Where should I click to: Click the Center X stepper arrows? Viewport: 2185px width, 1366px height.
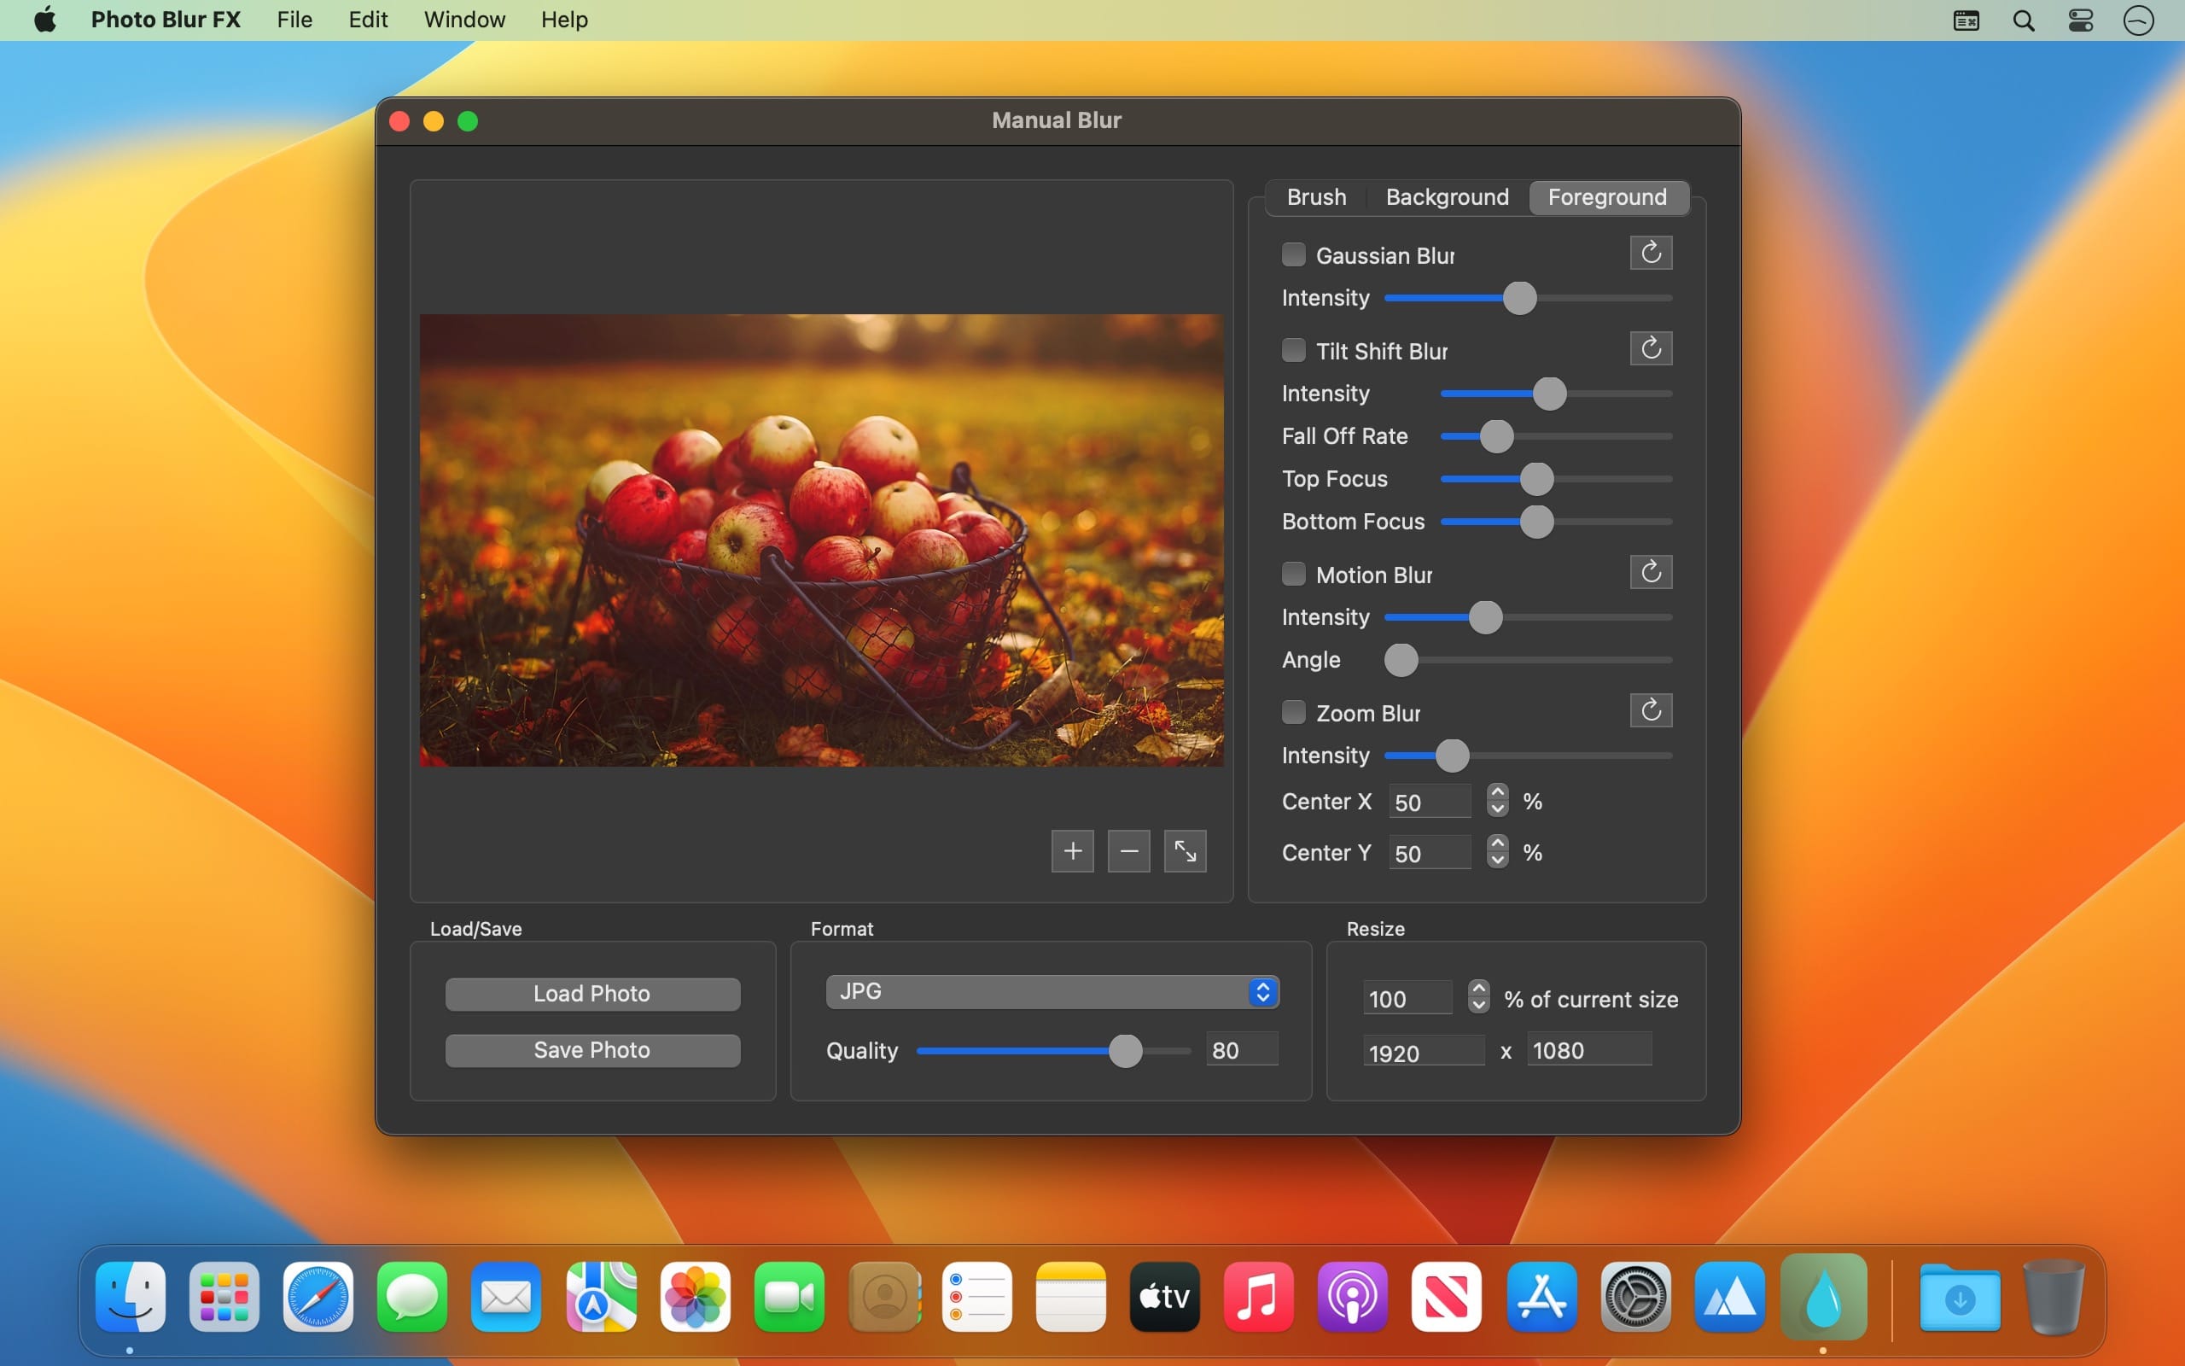coord(1497,801)
